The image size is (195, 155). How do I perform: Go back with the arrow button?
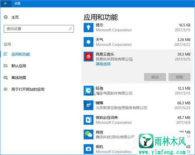pos(6,3)
